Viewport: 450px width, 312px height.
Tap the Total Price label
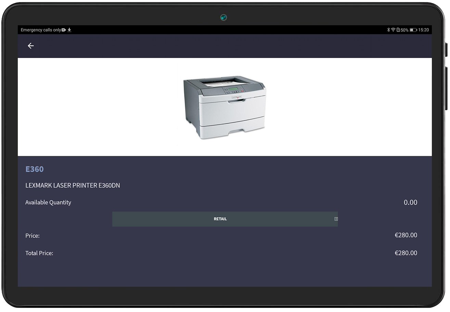tap(39, 253)
